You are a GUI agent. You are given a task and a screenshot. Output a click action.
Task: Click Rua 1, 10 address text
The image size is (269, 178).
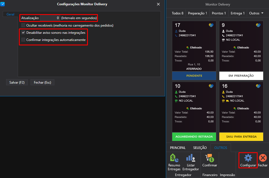click(194, 65)
